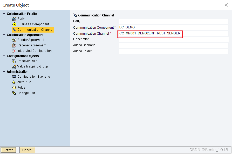Select Receiver Rule entry
Viewport: 232px width, 154px height.
27,61
